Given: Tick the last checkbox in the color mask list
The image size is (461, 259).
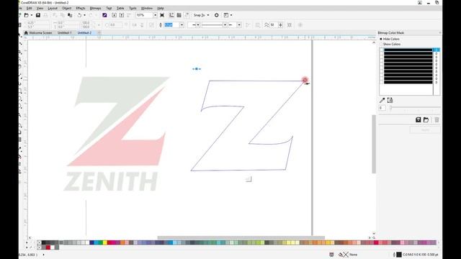Looking at the screenshot, I should click(x=382, y=82).
